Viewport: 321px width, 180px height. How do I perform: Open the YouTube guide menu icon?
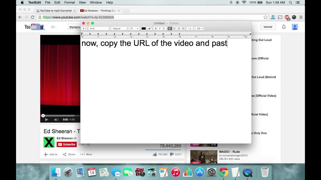click(54, 27)
